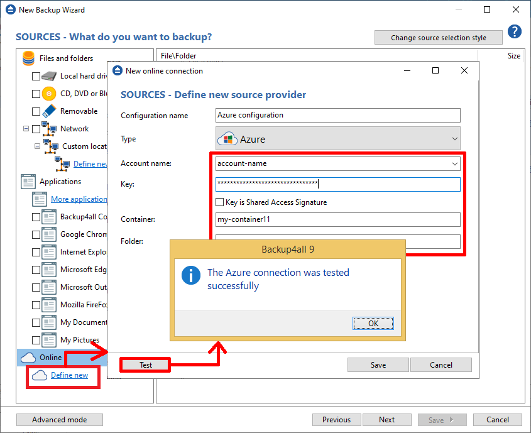Check the Microsoft Edge checkbox

tap(36, 270)
